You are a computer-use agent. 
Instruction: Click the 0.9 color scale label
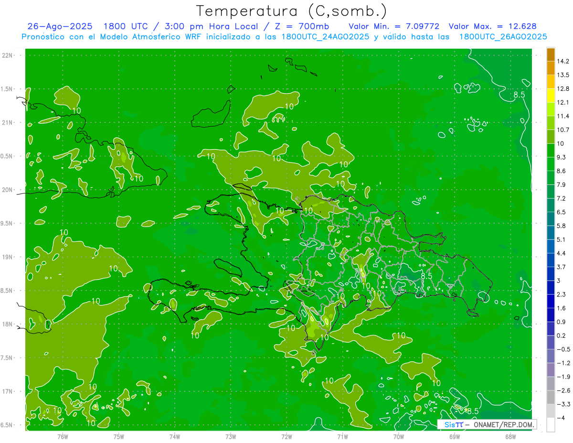(562, 322)
